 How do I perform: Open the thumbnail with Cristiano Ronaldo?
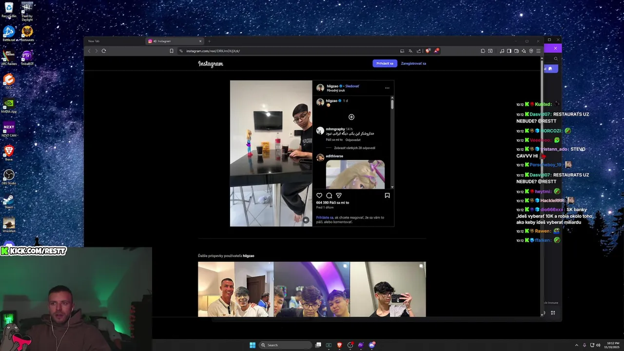tap(235, 289)
